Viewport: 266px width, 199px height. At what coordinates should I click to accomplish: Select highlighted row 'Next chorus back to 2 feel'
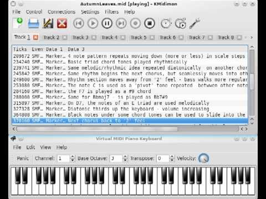[130, 121]
